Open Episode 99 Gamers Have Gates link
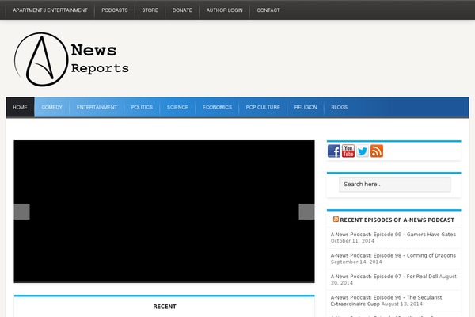Image resolution: width=475 pixels, height=317 pixels. (393, 235)
